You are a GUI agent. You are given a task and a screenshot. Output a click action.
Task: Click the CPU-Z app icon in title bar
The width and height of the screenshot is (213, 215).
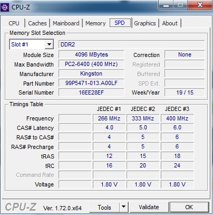point(5,7)
